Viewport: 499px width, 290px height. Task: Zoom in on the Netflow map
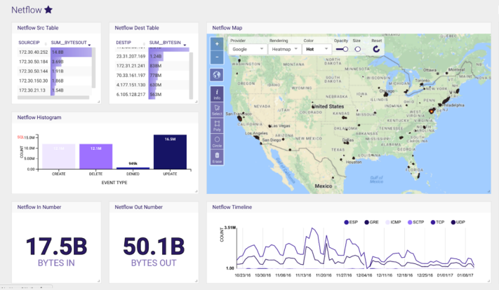216,43
